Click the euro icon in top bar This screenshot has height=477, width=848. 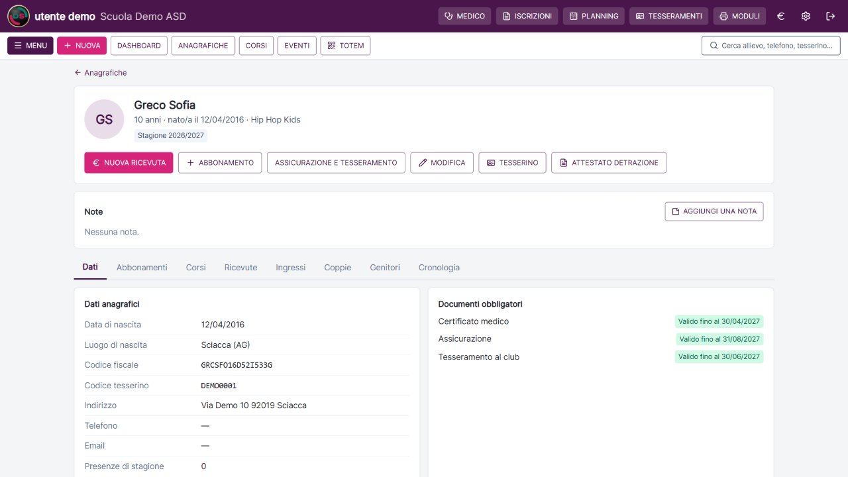tap(780, 16)
